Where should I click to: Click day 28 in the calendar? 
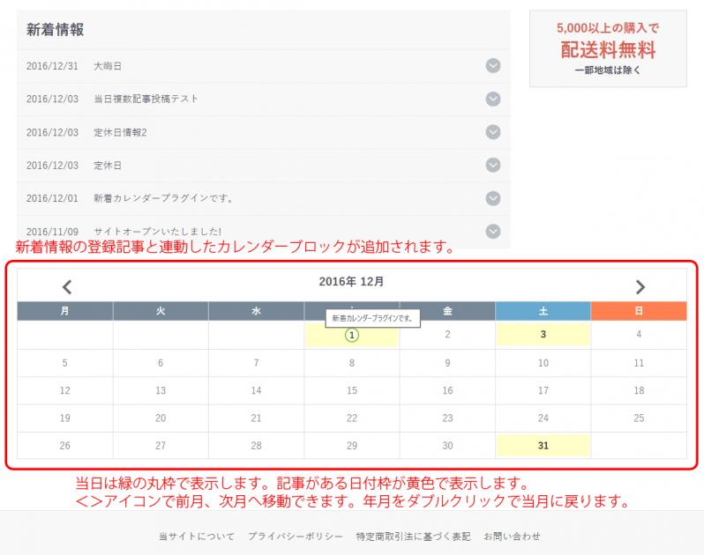pos(256,446)
